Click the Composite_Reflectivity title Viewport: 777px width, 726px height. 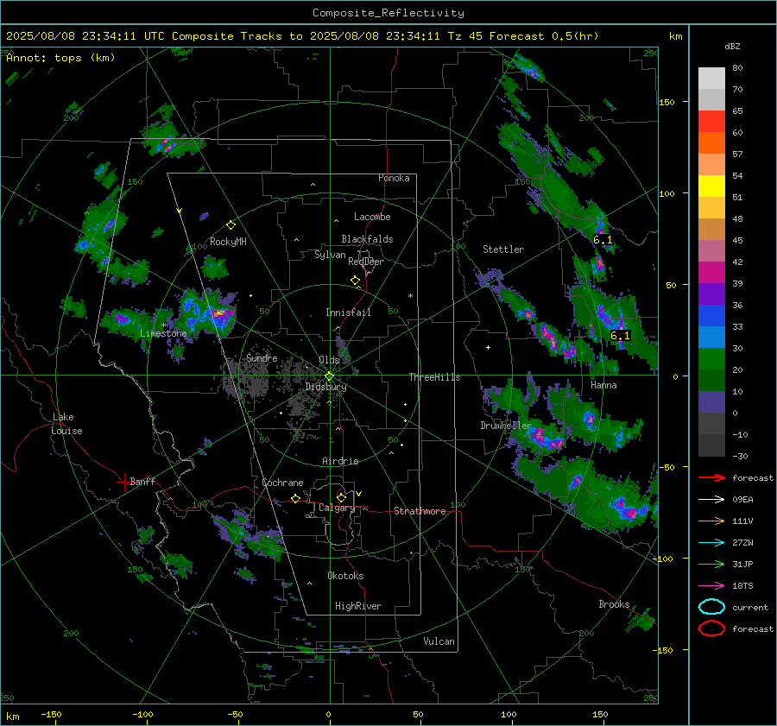tap(388, 13)
